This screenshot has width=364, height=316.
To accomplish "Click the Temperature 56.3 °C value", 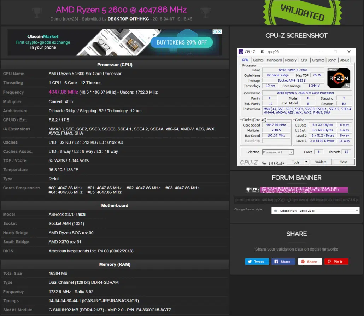I will tap(63, 170).
